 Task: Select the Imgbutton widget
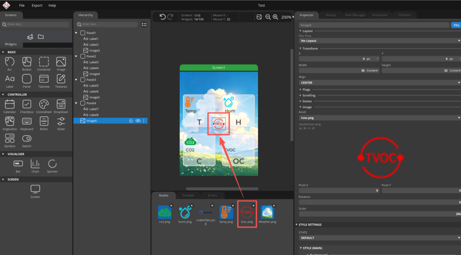coord(10,123)
